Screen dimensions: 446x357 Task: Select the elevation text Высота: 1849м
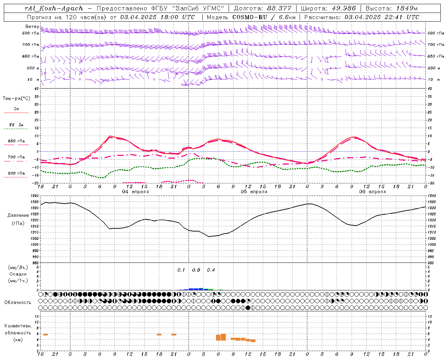392,8
